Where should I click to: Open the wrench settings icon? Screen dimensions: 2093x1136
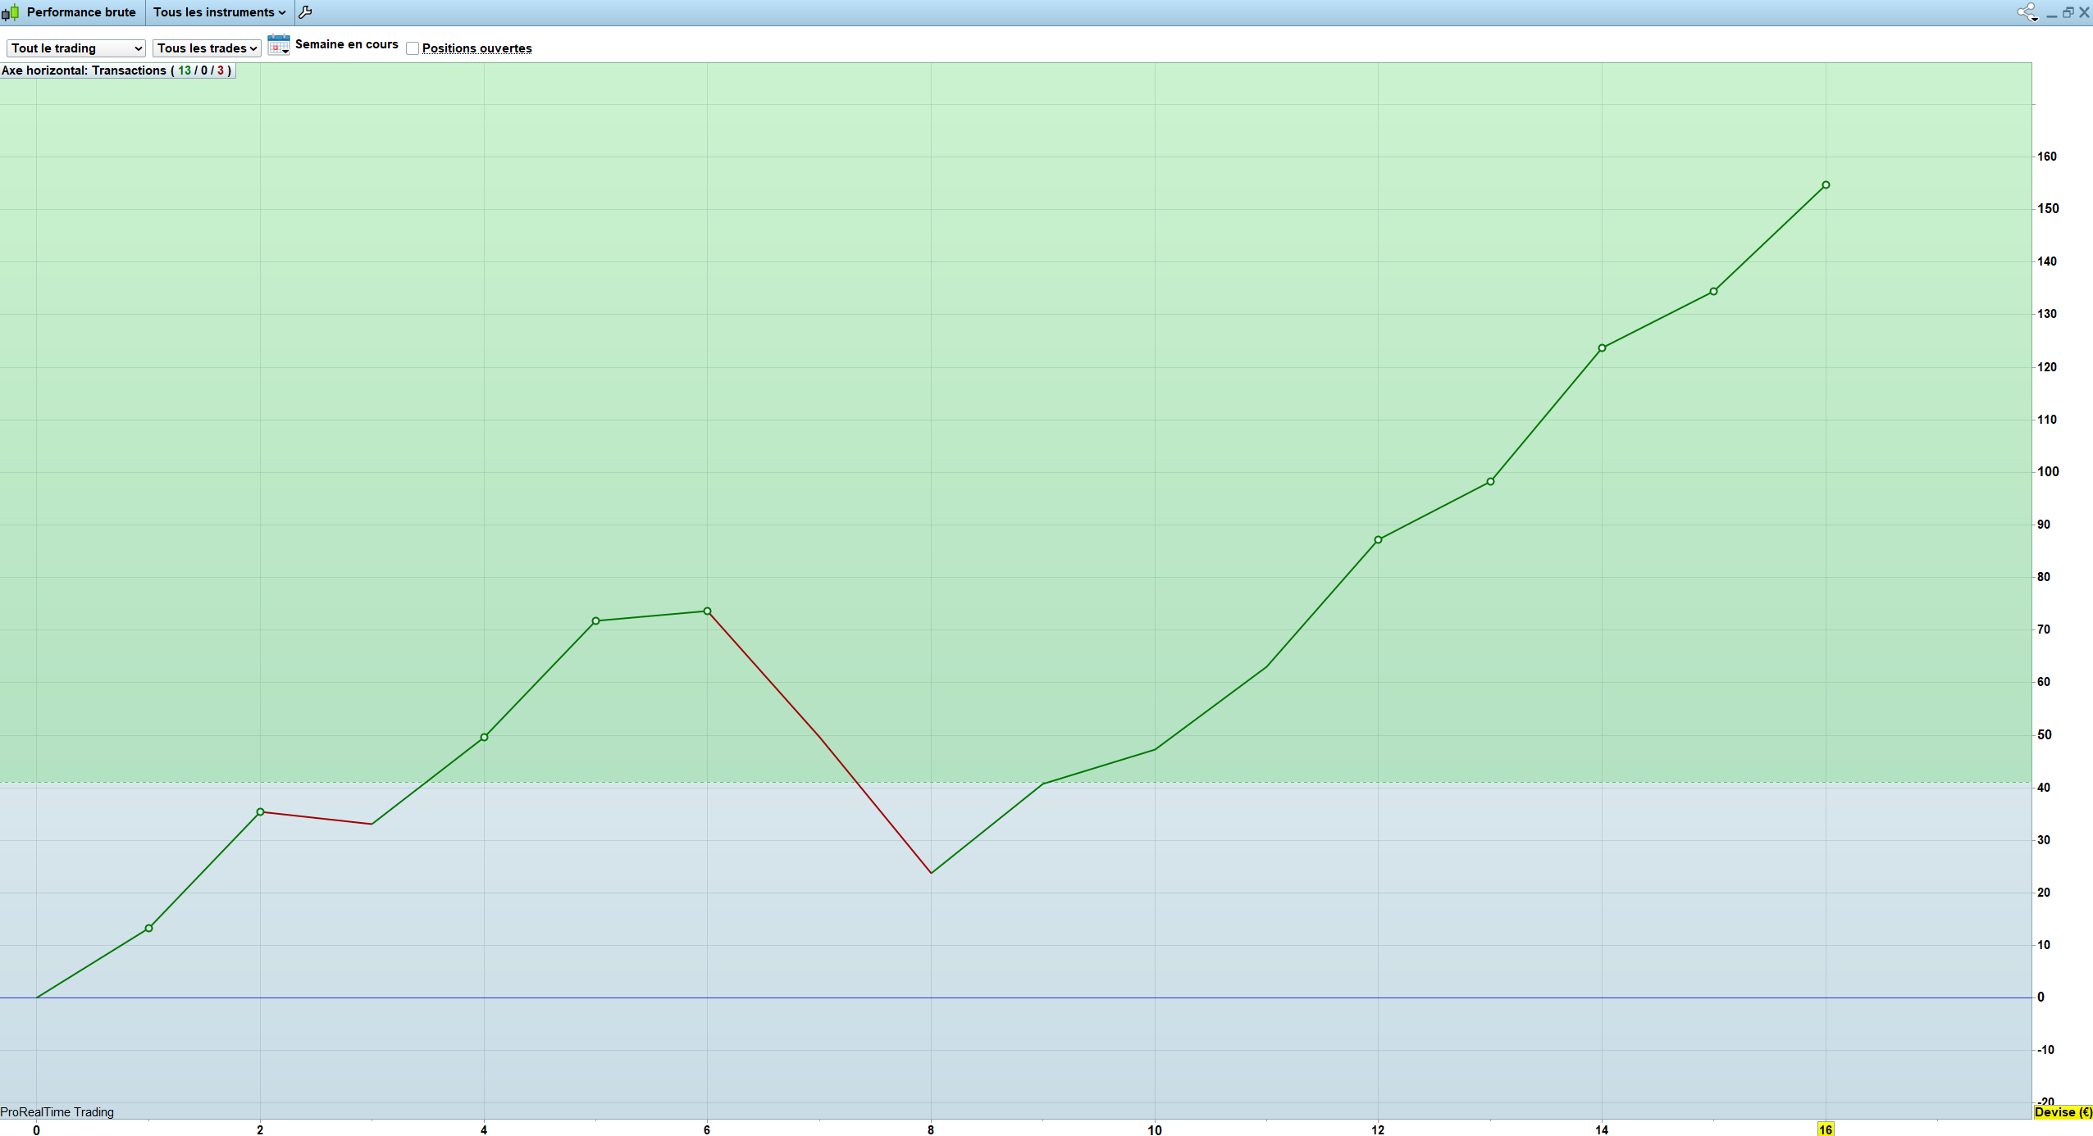click(x=305, y=12)
